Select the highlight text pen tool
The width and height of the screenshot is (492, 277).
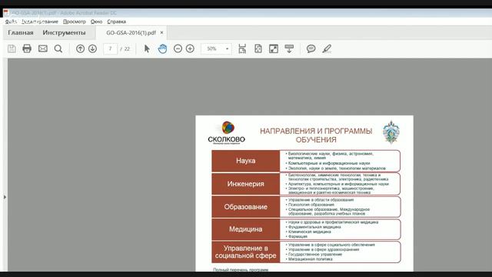coord(327,48)
